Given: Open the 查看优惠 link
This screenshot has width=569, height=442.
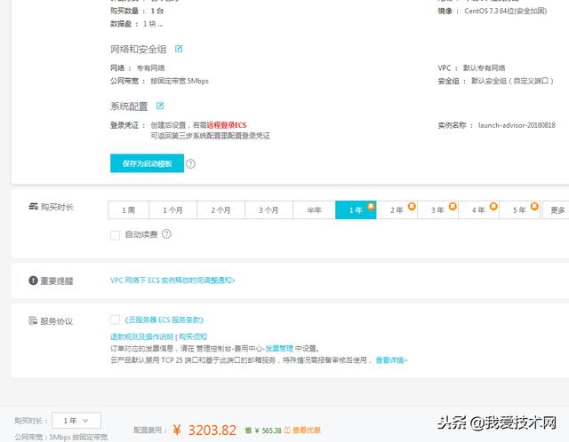Looking at the screenshot, I should tap(306, 430).
